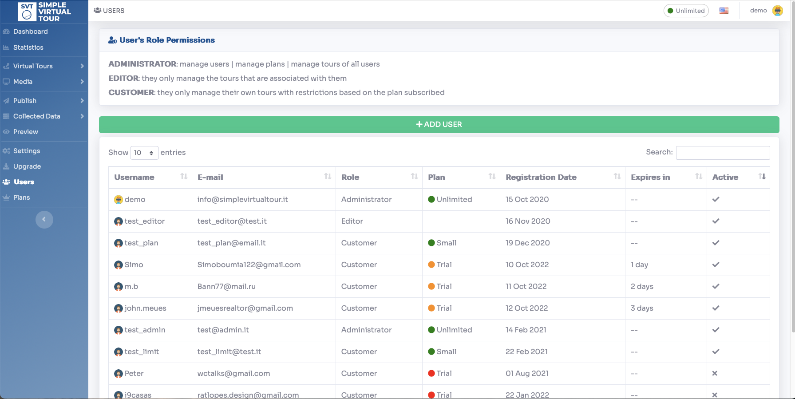Image resolution: width=795 pixels, height=399 pixels.
Task: Click the demo user avatar in header
Action: pos(778,11)
